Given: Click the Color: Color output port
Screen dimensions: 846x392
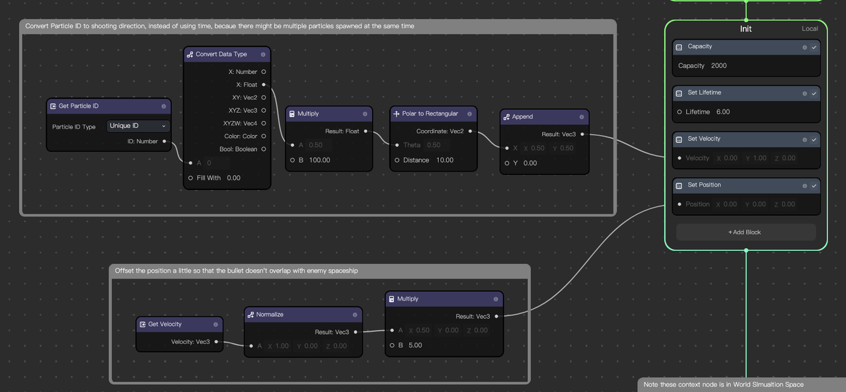Looking at the screenshot, I should click(264, 136).
